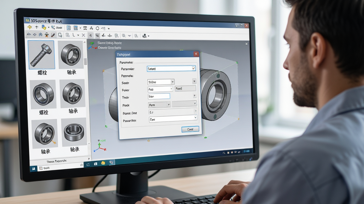Open the Windows Start button
The height and width of the screenshot is (204, 364).
pyautogui.click(x=33, y=169)
